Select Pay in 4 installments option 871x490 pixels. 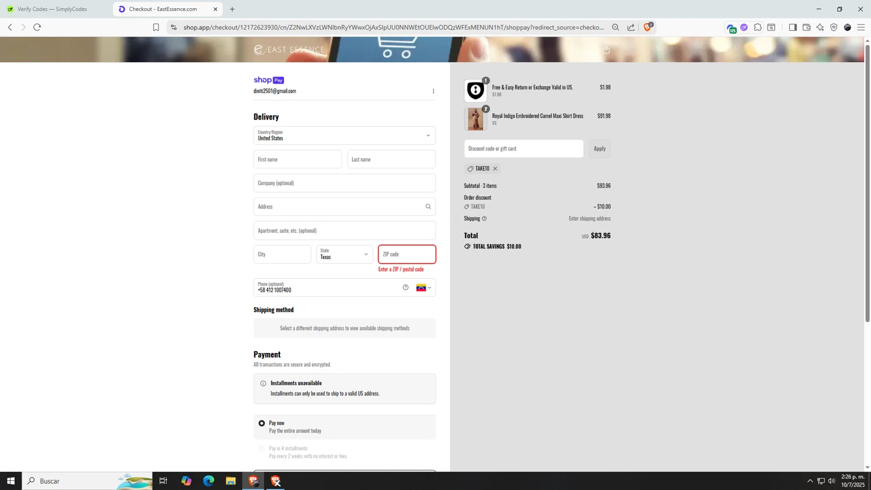(262, 449)
